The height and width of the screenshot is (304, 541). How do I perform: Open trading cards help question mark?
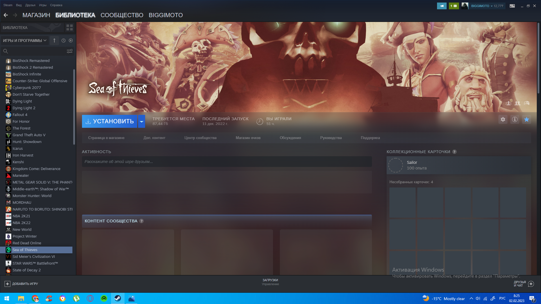pyautogui.click(x=454, y=152)
